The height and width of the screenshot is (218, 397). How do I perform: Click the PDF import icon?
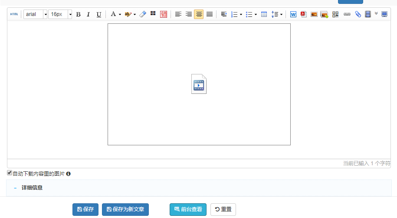304,14
